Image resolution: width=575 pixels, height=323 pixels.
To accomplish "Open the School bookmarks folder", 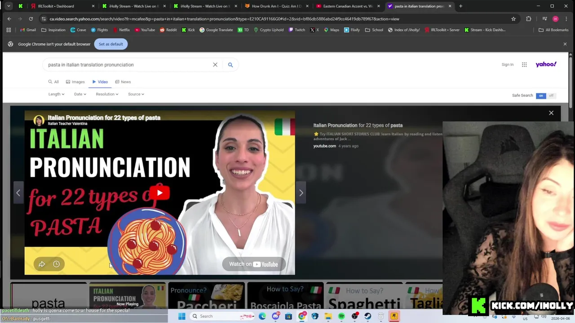I will [x=374, y=30].
